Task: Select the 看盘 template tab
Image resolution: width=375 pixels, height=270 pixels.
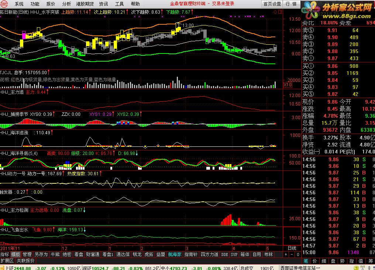Action: click(79, 255)
